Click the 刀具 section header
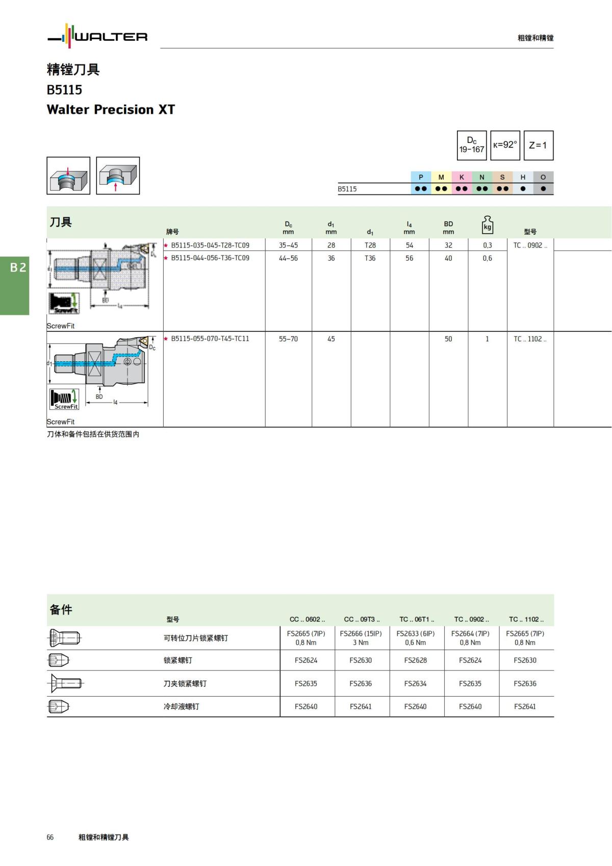Image resolution: width=612 pixels, height=866 pixels. tap(61, 222)
